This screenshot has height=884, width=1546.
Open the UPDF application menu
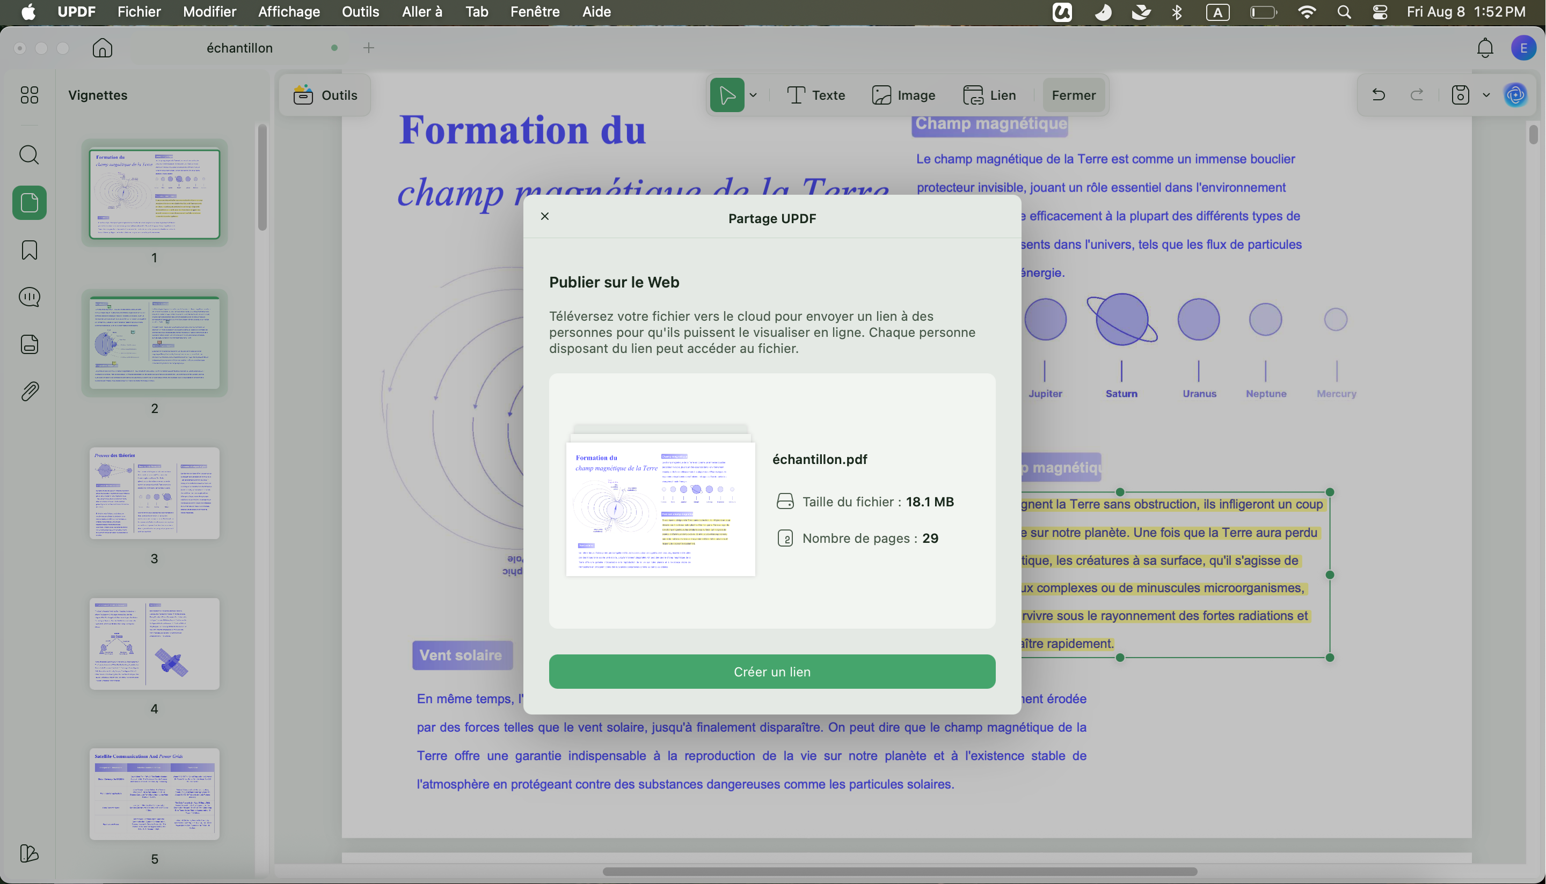(x=77, y=12)
